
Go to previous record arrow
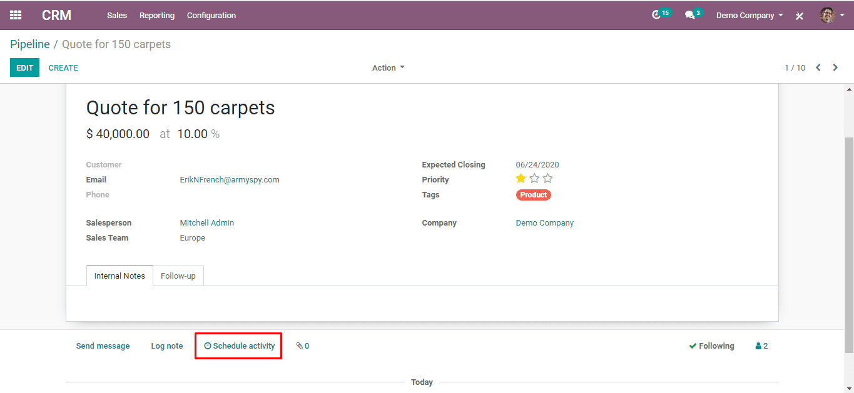[818, 67]
